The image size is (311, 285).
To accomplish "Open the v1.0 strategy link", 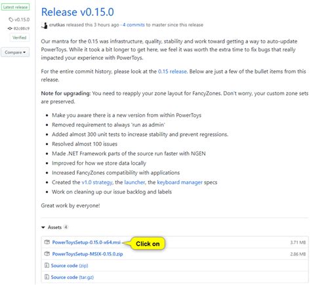I will [97, 183].
